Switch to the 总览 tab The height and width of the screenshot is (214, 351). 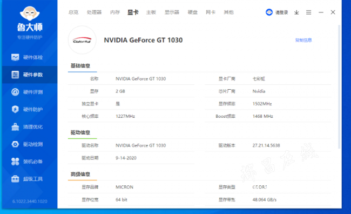(73, 12)
